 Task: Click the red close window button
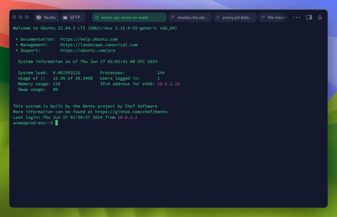point(14,17)
